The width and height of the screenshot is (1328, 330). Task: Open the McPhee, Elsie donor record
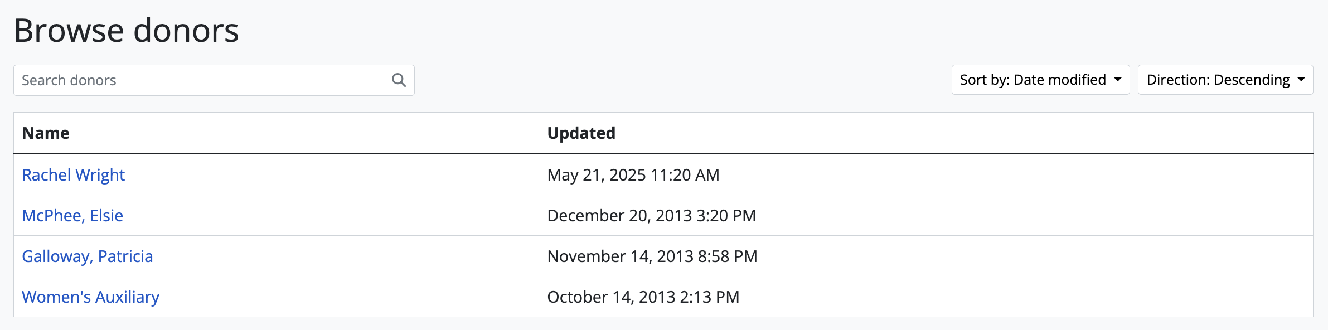coord(72,216)
